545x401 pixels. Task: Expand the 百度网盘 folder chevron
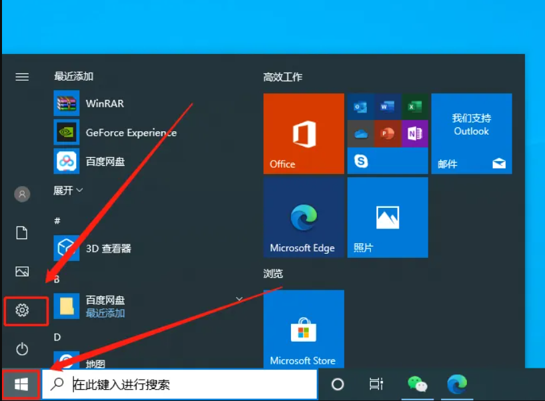239,299
